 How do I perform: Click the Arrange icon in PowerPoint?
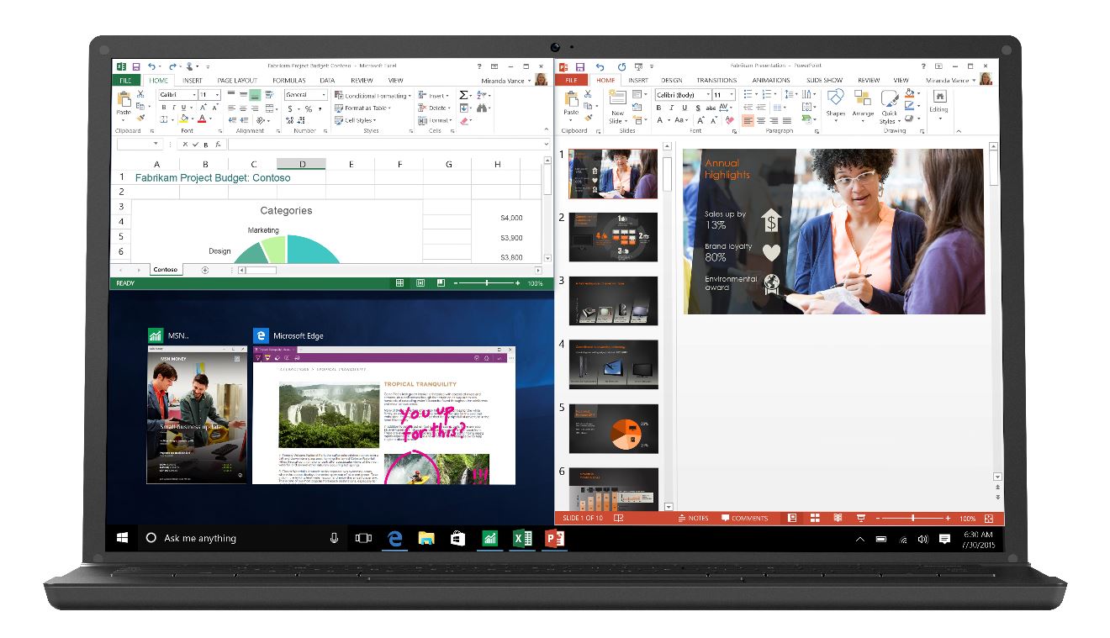click(863, 103)
